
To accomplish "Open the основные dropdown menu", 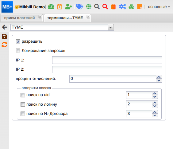I will (159, 7).
